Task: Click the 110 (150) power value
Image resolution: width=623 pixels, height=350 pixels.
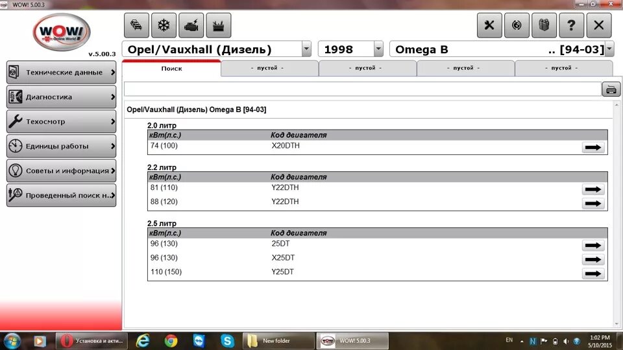Action: pos(166,272)
